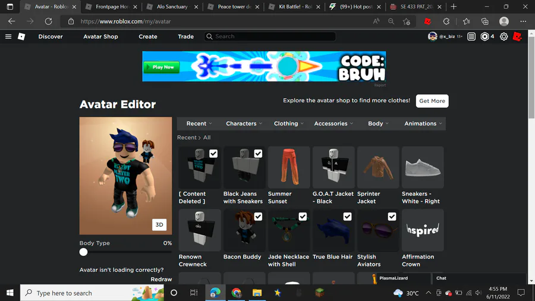View site information lock icon
The height and width of the screenshot is (301, 535).
pos(71,21)
